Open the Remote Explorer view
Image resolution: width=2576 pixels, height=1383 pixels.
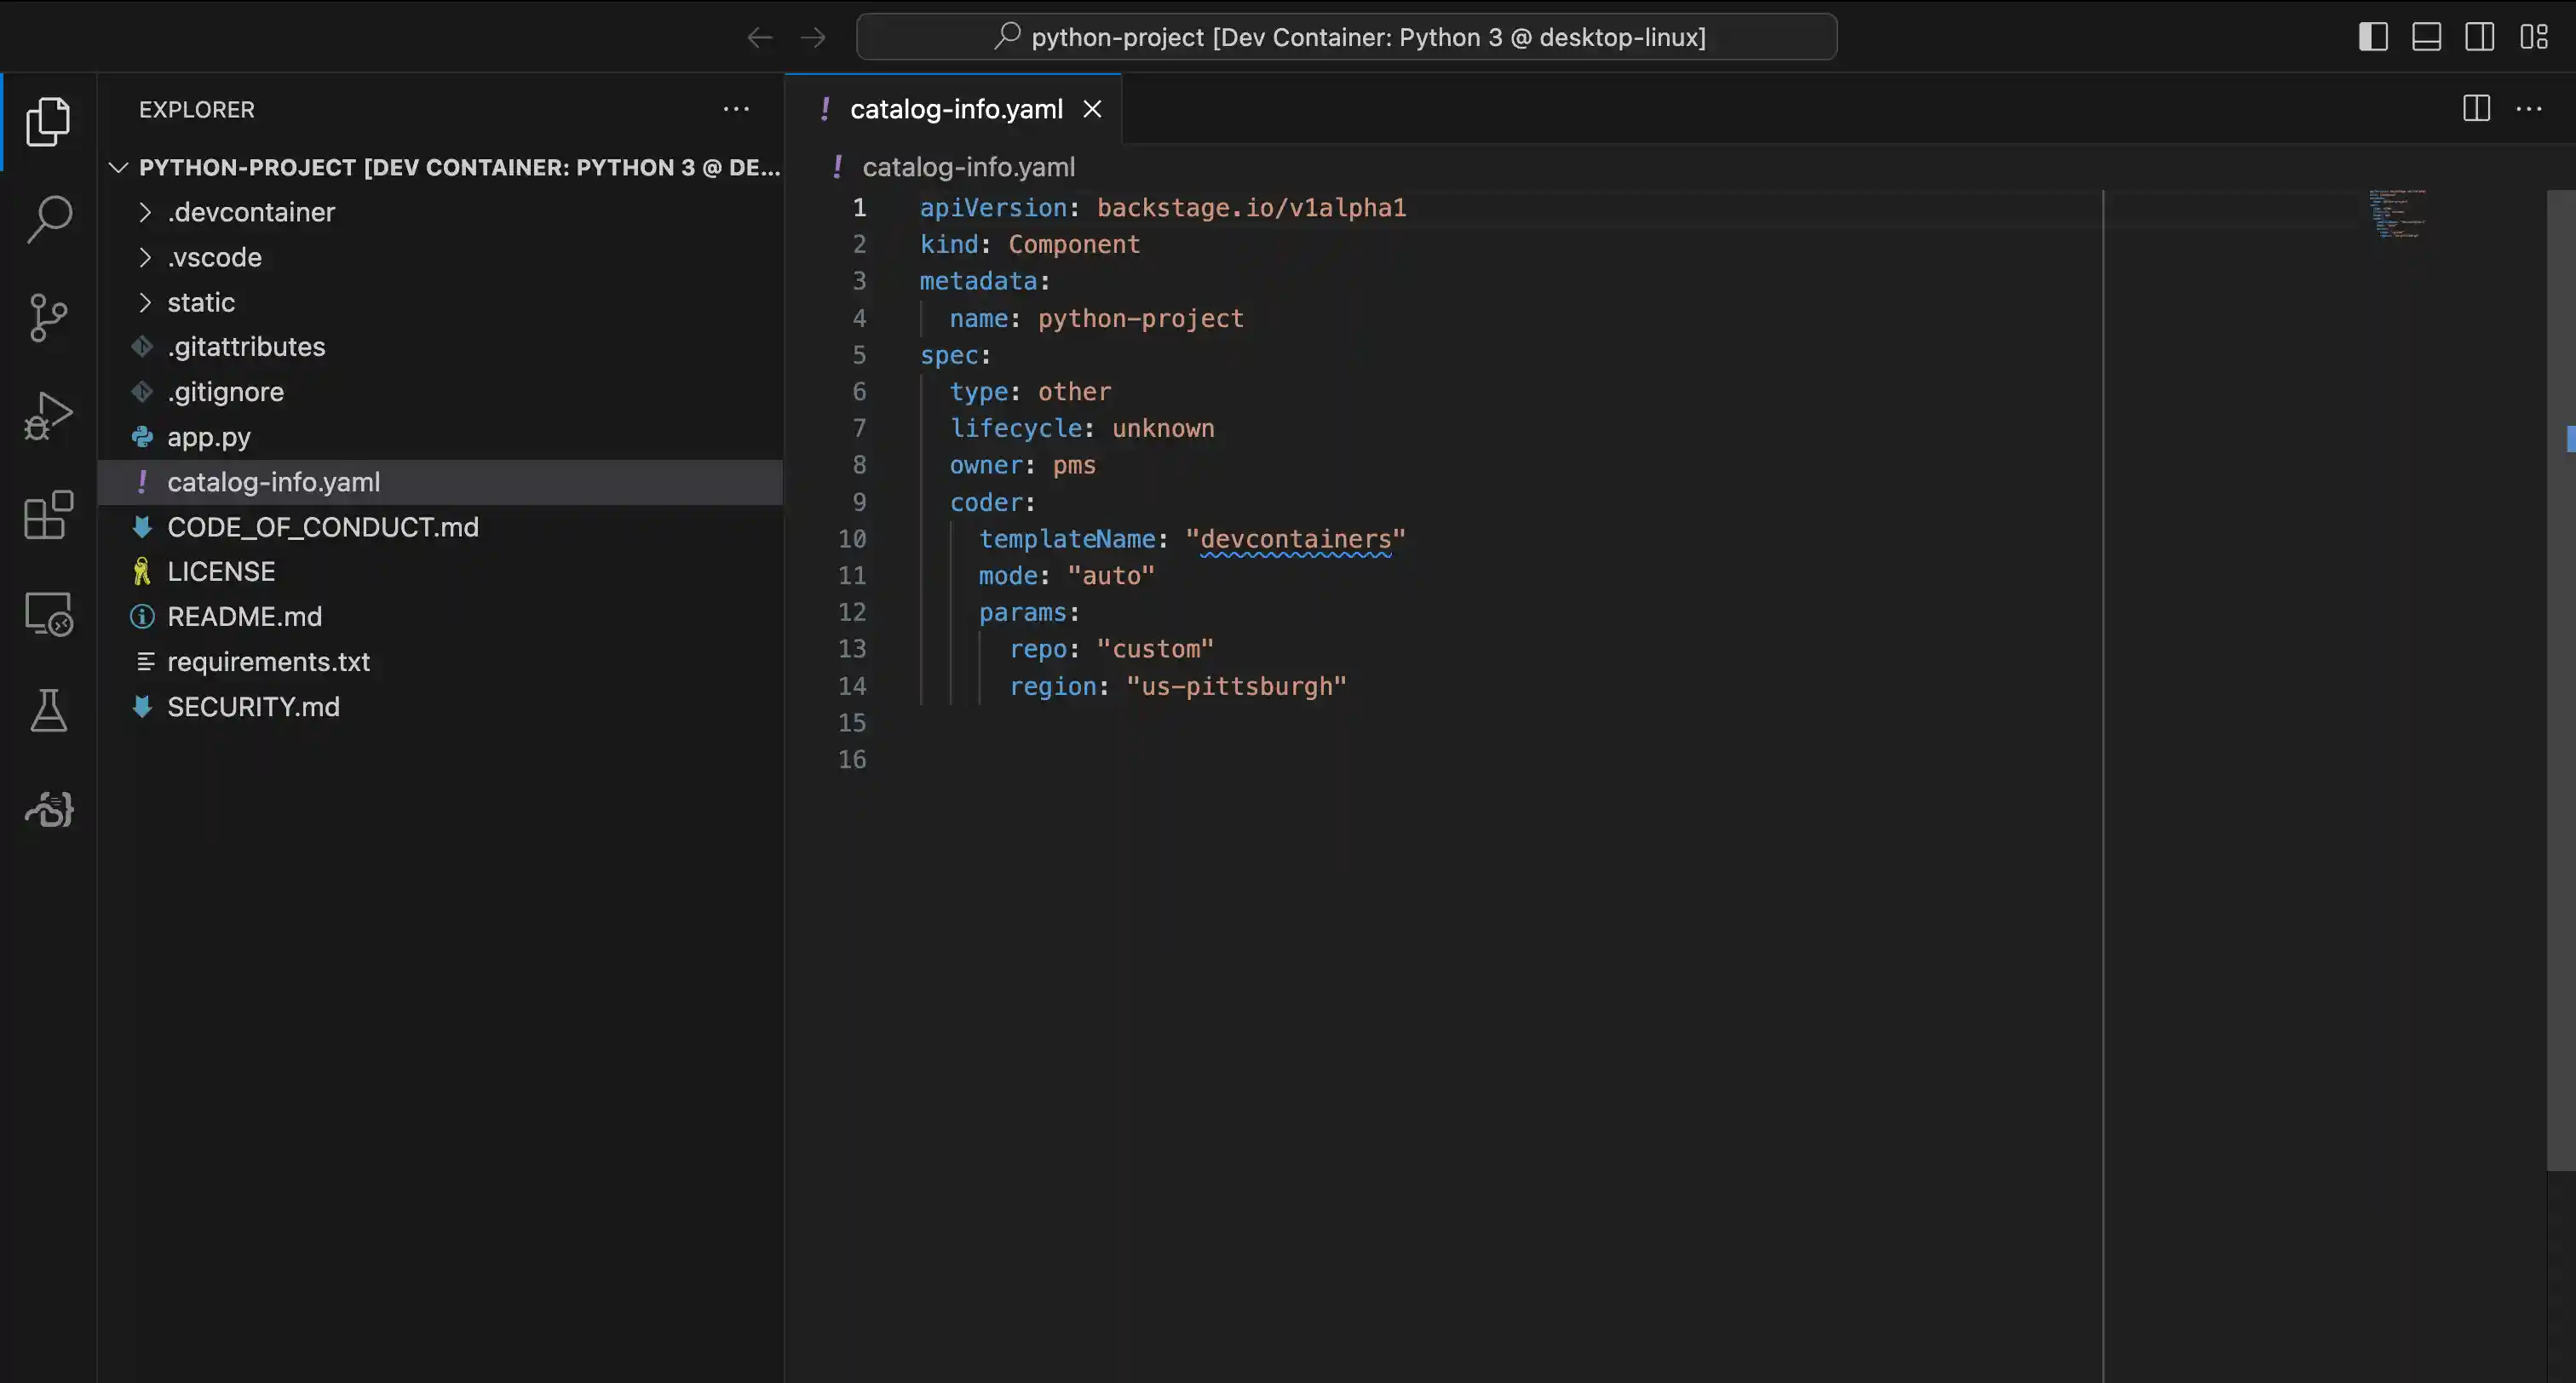(x=48, y=614)
